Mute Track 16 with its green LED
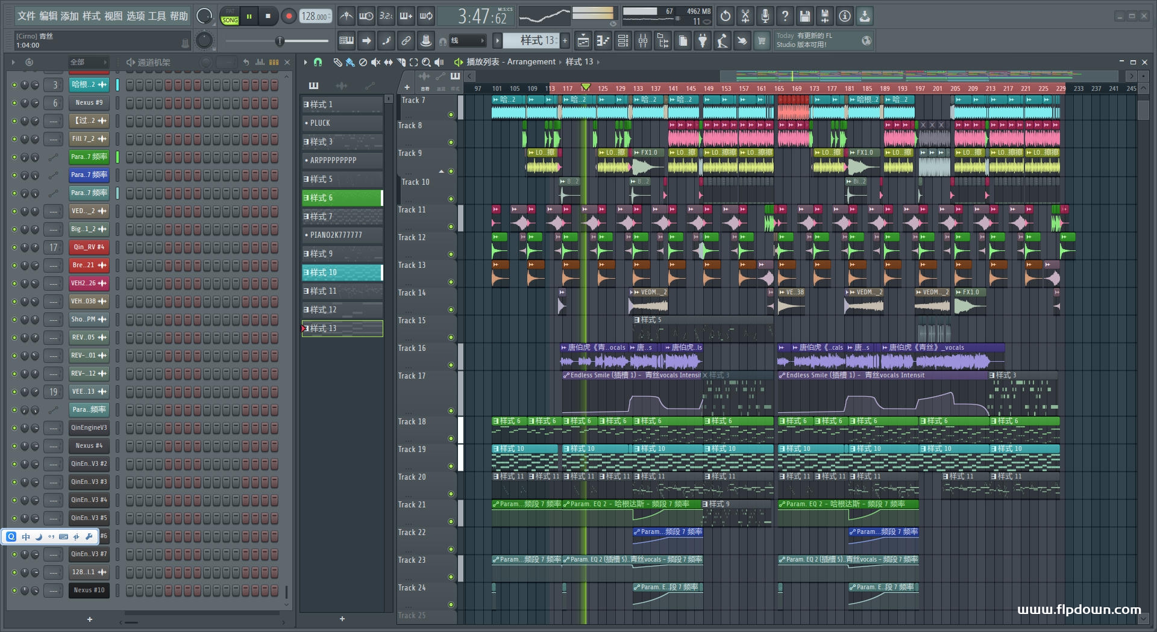 click(x=451, y=365)
